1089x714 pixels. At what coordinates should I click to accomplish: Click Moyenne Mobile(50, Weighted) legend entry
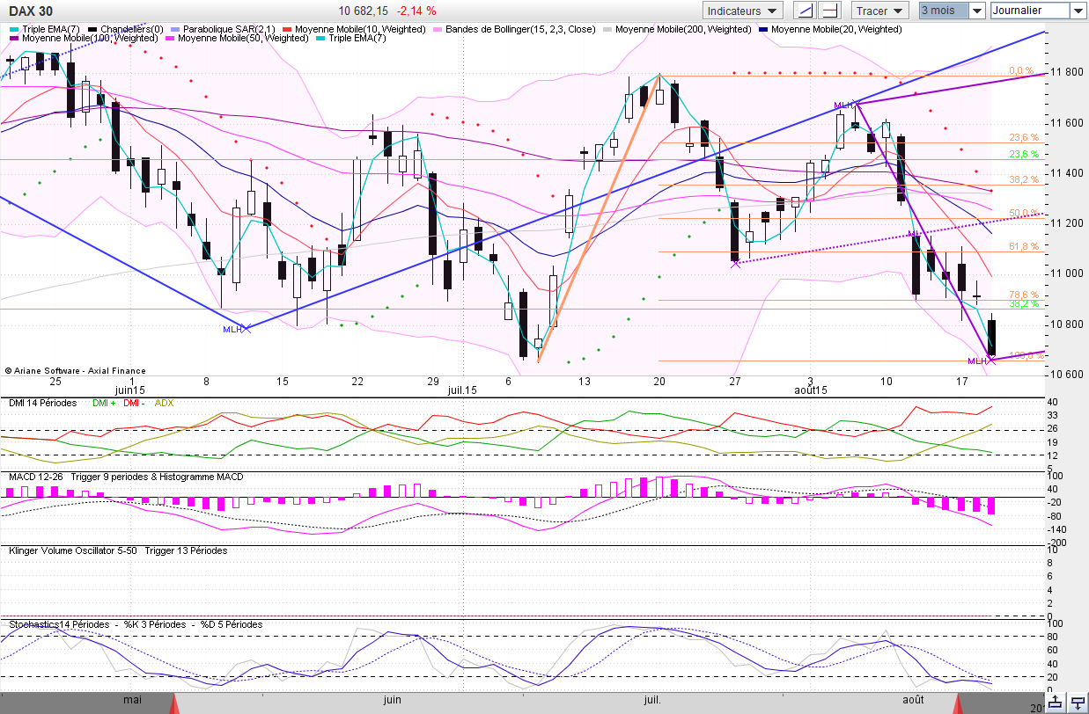coord(236,39)
